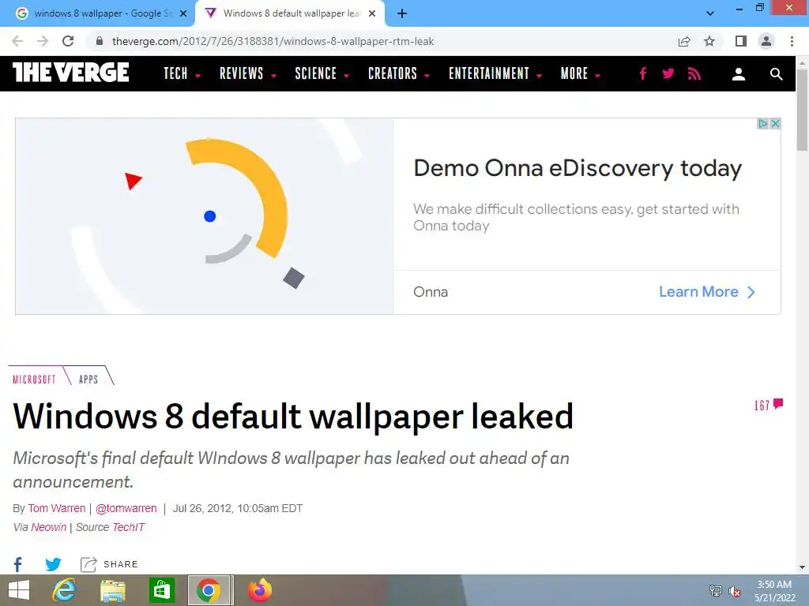Image resolution: width=809 pixels, height=606 pixels.
Task: Expand the CREATORS menu
Action: [x=398, y=73]
